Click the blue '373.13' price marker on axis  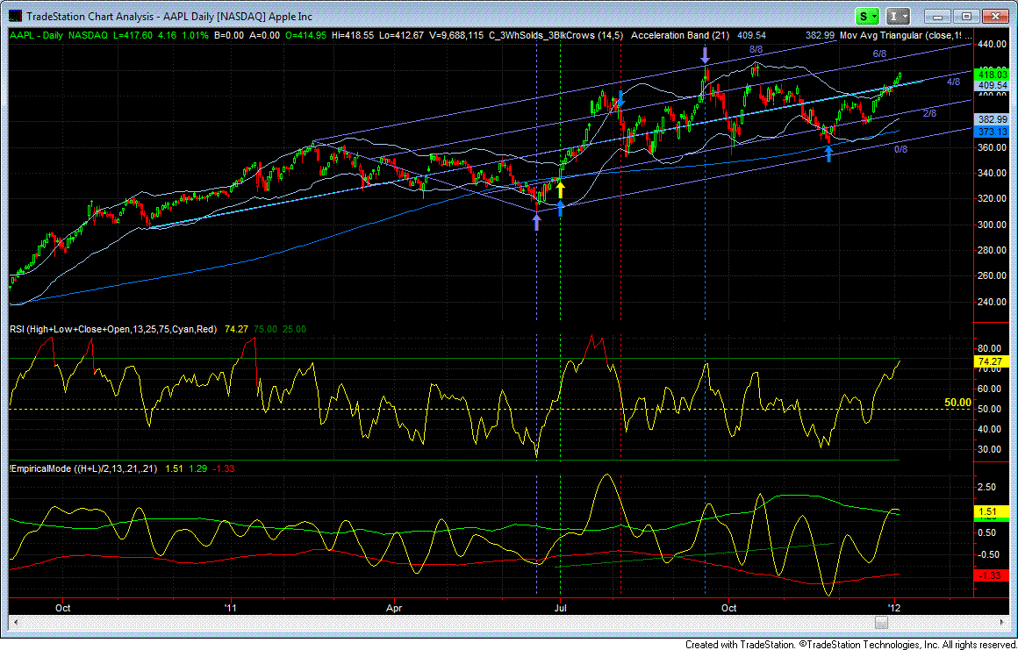pos(991,131)
